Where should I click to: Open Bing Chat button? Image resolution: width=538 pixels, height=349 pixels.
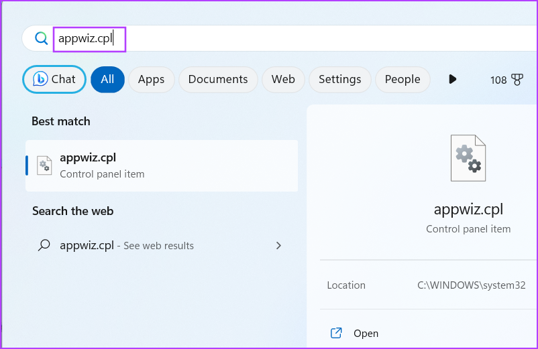pos(54,80)
